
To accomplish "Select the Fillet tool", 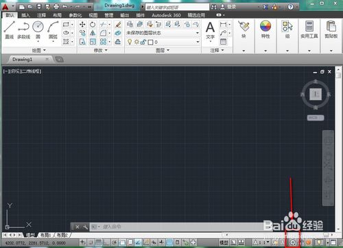I will click(103, 33).
